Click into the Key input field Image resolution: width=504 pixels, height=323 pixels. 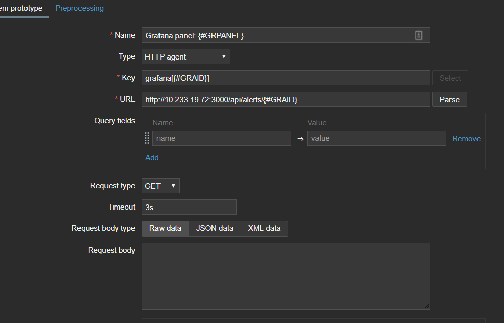[x=285, y=78]
